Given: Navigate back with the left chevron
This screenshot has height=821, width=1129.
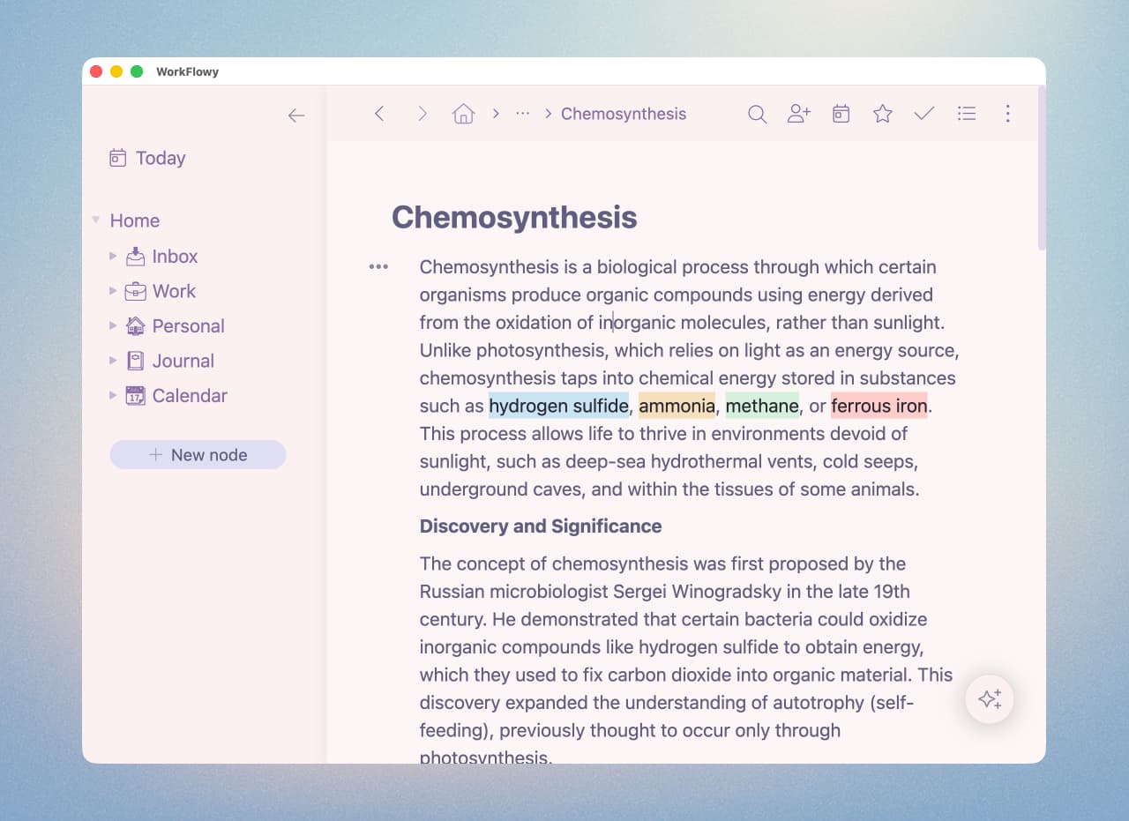Looking at the screenshot, I should point(379,114).
